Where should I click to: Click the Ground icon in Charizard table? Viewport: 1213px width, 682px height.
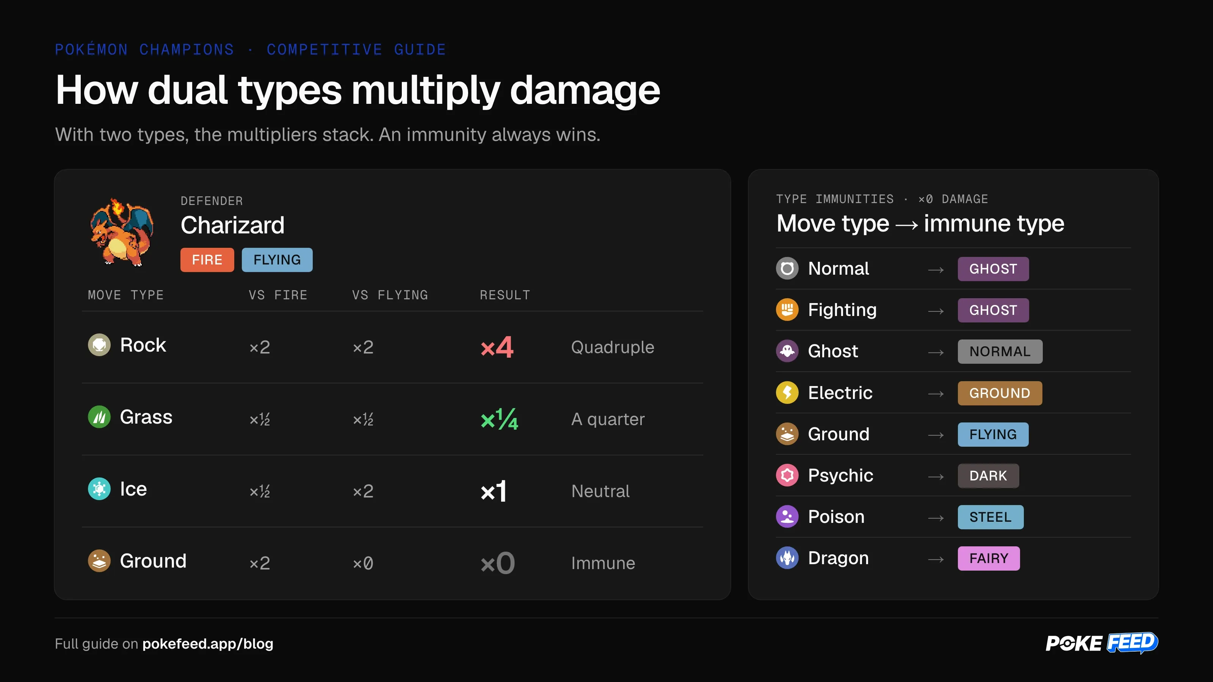pos(99,561)
